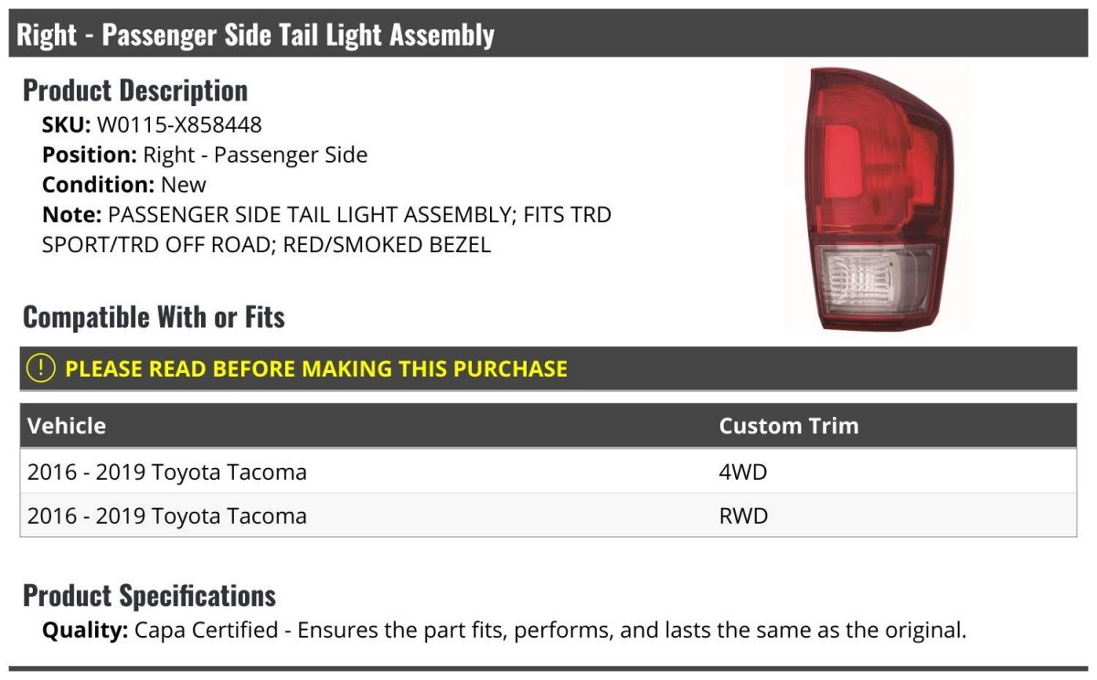This screenshot has width=1097, height=680.
Task: Click the Position: Right - Passenger Side line
Action: coord(205,155)
